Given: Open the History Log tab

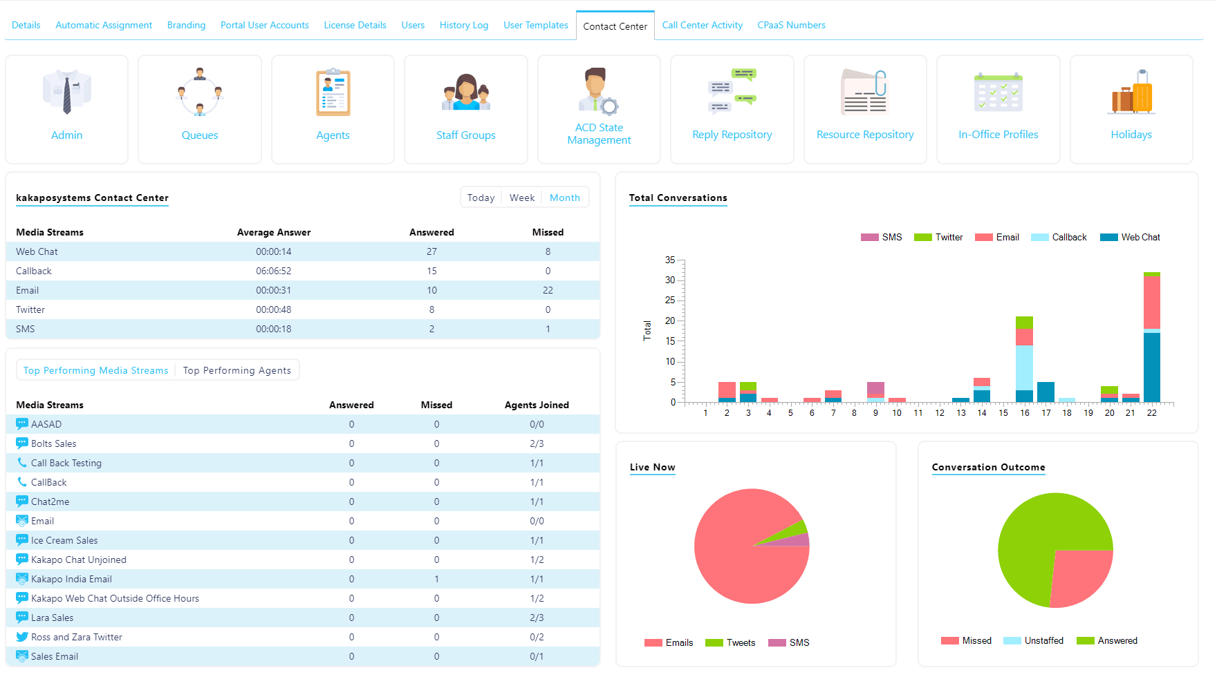Looking at the screenshot, I should pos(464,25).
